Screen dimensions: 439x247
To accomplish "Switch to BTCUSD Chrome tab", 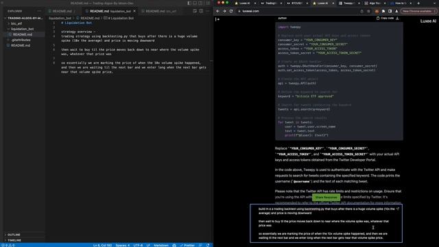I will click(x=296, y=3).
